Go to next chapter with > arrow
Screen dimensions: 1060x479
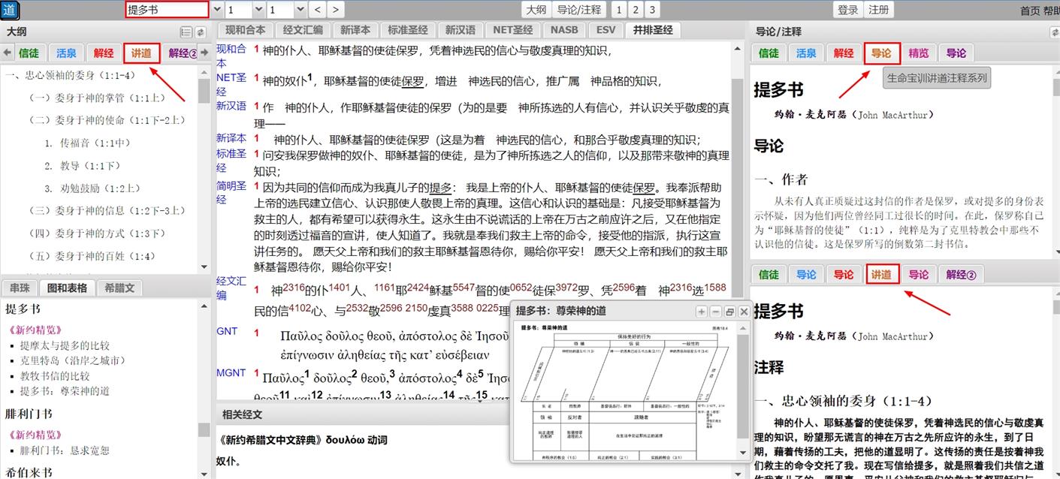(x=335, y=10)
